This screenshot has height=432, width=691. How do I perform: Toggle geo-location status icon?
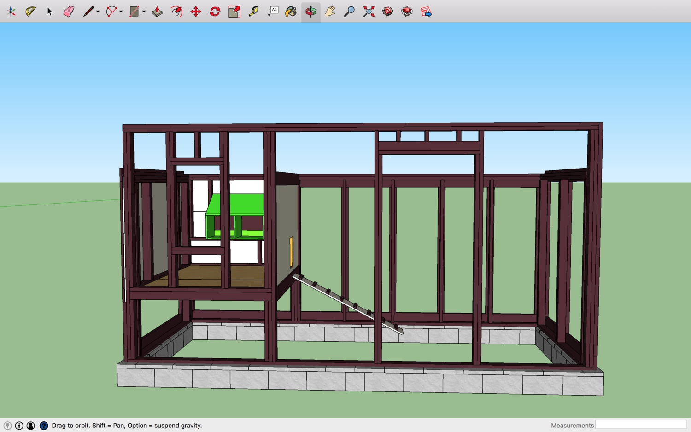coord(7,426)
